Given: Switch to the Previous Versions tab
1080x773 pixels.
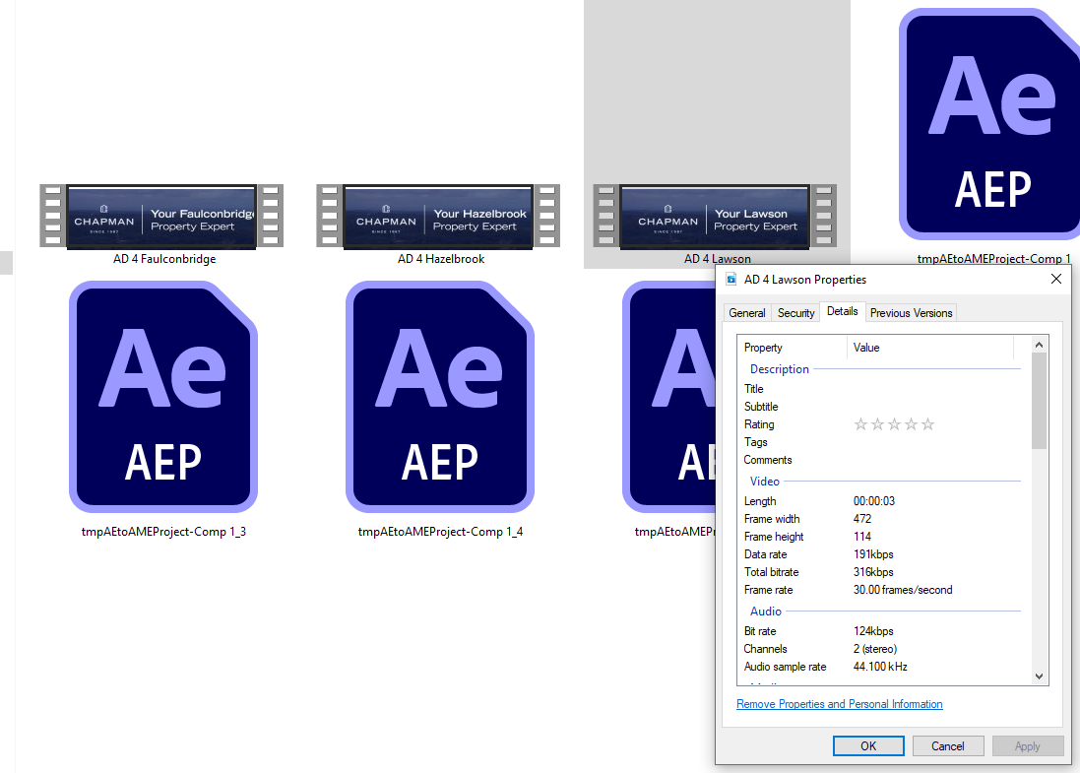Looking at the screenshot, I should [x=911, y=313].
